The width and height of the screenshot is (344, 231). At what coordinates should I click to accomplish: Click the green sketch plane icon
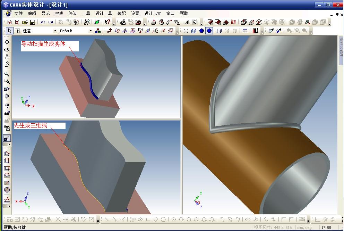click(97, 22)
